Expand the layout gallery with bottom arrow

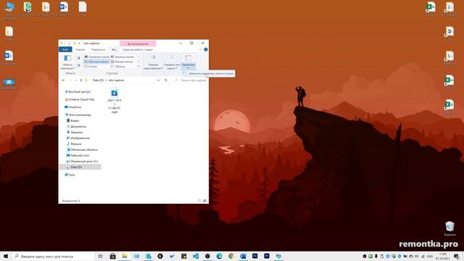[138, 66]
